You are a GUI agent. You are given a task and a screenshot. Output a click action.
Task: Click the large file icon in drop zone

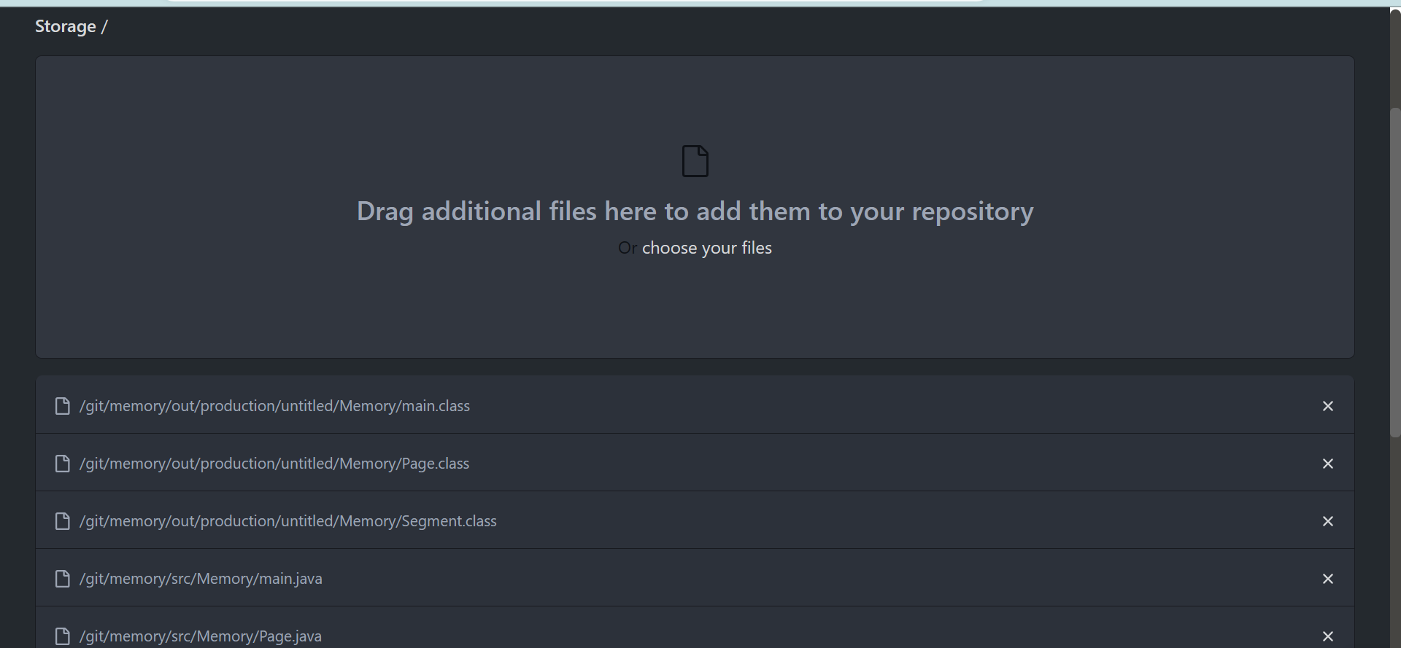point(695,161)
